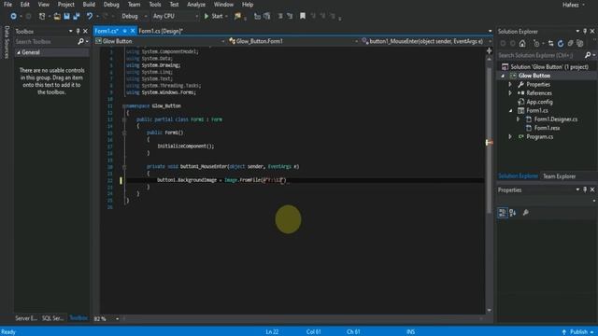Viewport: 598px width, 336px height.
Task: Open the Build menu
Action: pyautogui.click(x=89, y=5)
